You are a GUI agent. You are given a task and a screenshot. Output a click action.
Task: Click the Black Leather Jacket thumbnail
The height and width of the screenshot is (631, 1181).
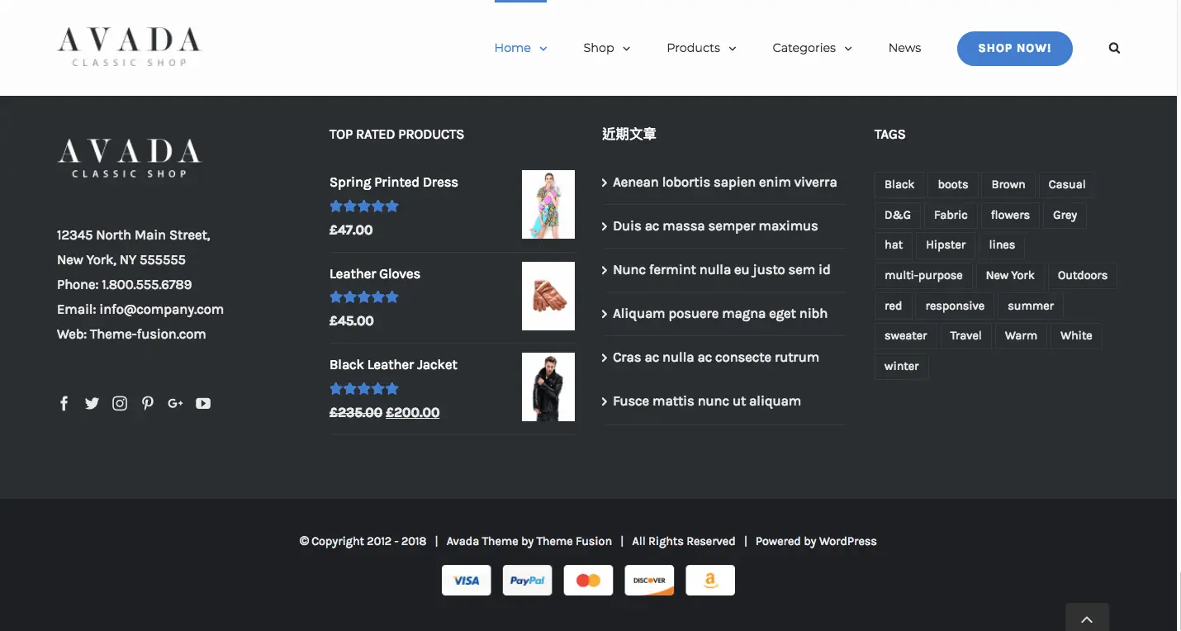coord(548,387)
